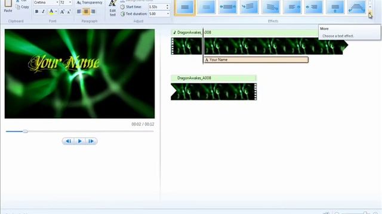Click the Text duration clock icon
382x214 pixels.
pyautogui.click(x=122, y=14)
